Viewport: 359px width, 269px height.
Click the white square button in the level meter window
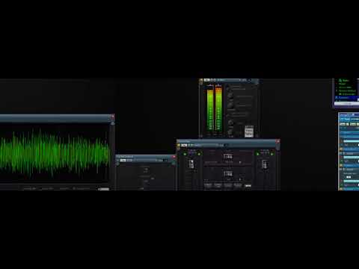point(249,132)
